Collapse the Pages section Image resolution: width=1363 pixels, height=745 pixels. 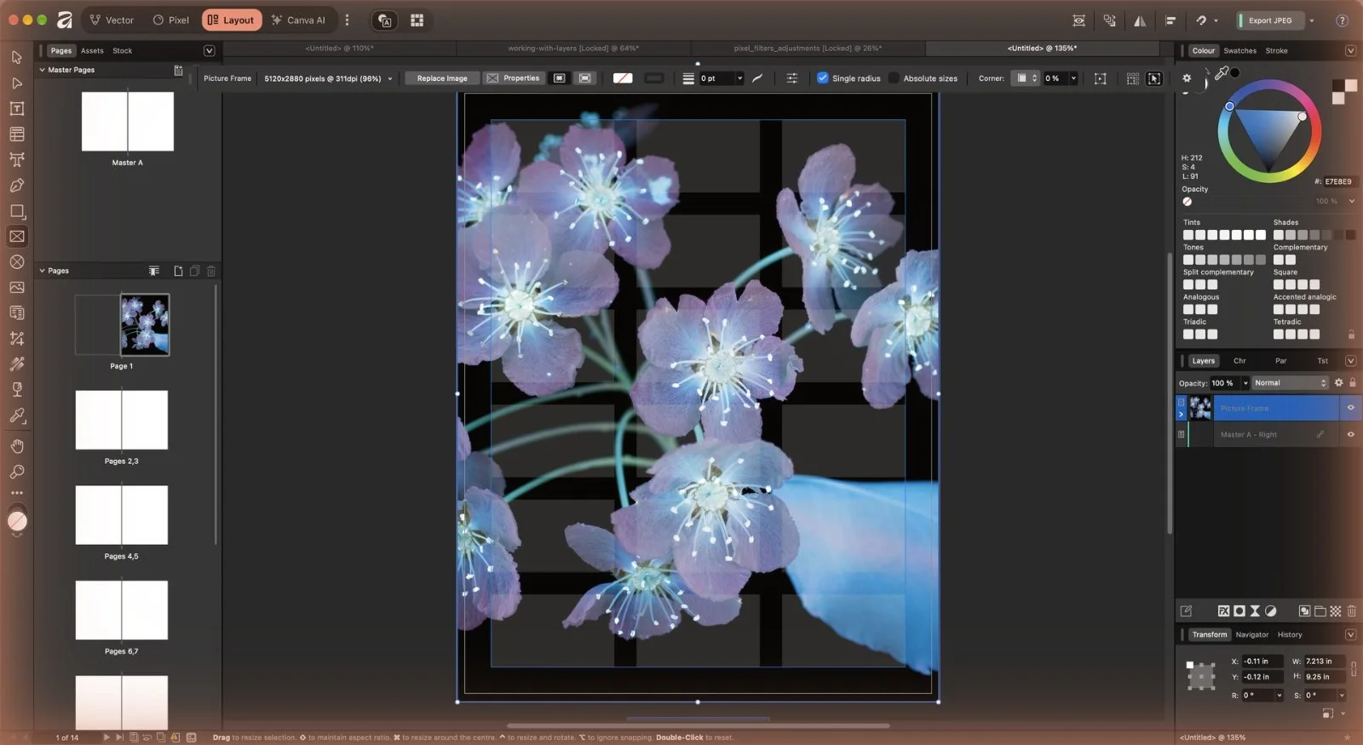[43, 271]
